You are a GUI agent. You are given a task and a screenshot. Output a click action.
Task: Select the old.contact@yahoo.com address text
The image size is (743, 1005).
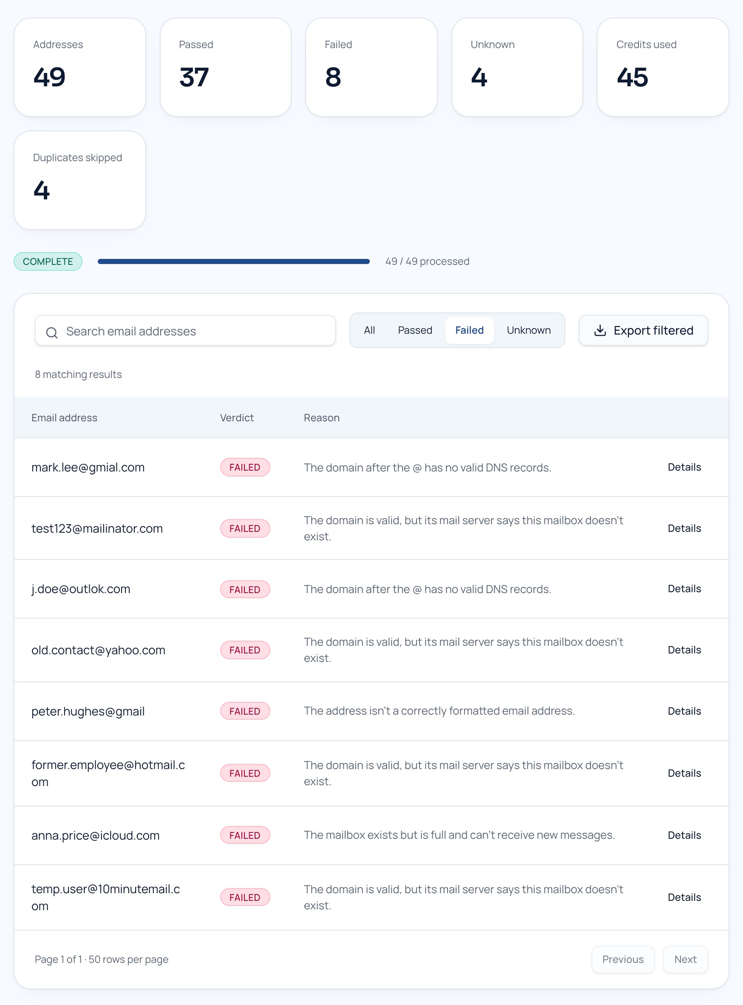tap(99, 650)
